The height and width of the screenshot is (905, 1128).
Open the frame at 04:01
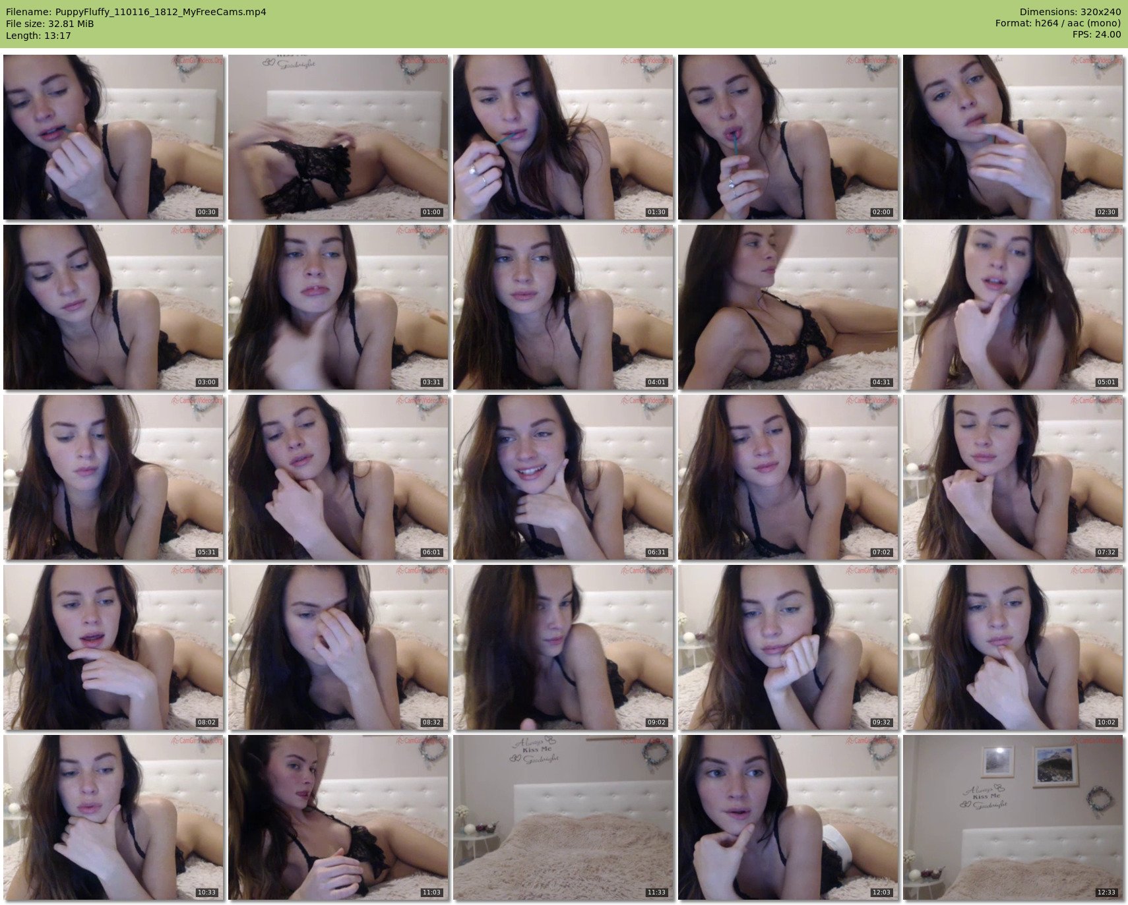point(563,307)
